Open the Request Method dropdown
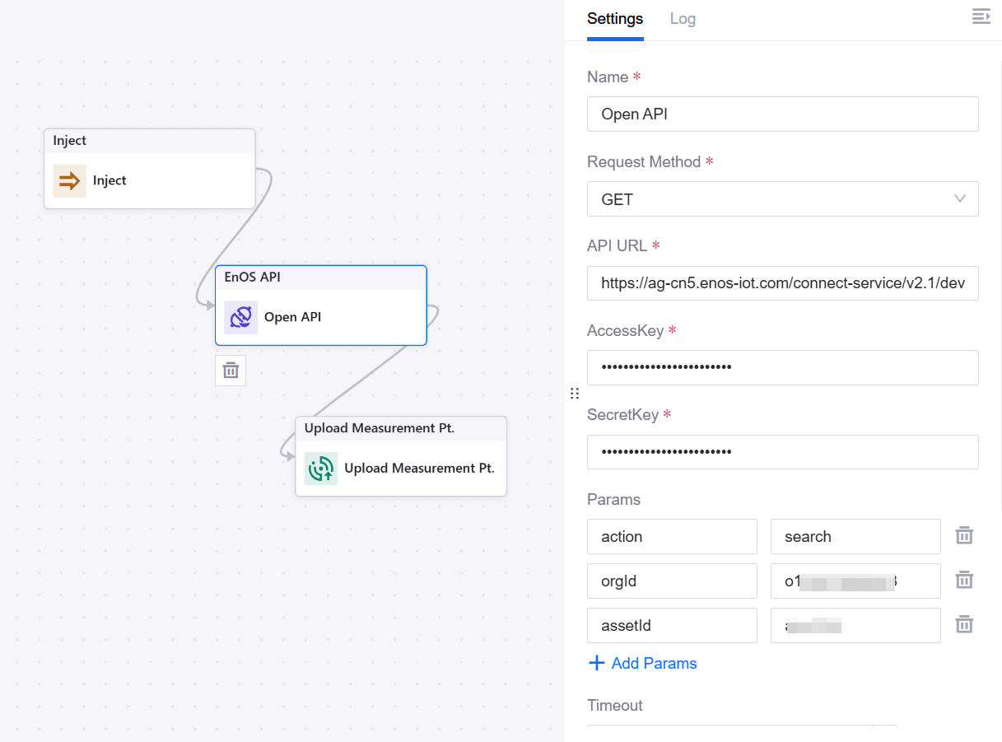1002x742 pixels. coord(782,199)
